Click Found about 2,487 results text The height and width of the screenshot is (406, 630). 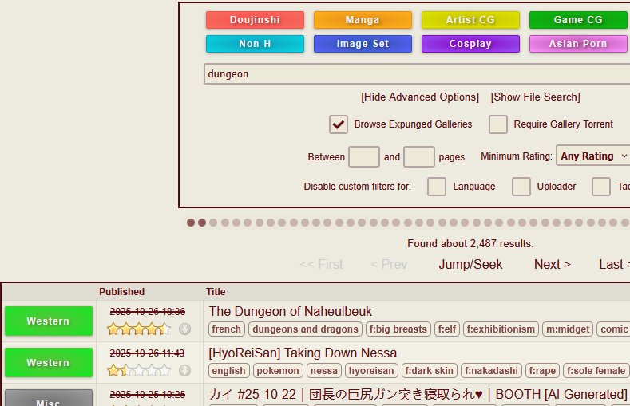[x=470, y=243]
